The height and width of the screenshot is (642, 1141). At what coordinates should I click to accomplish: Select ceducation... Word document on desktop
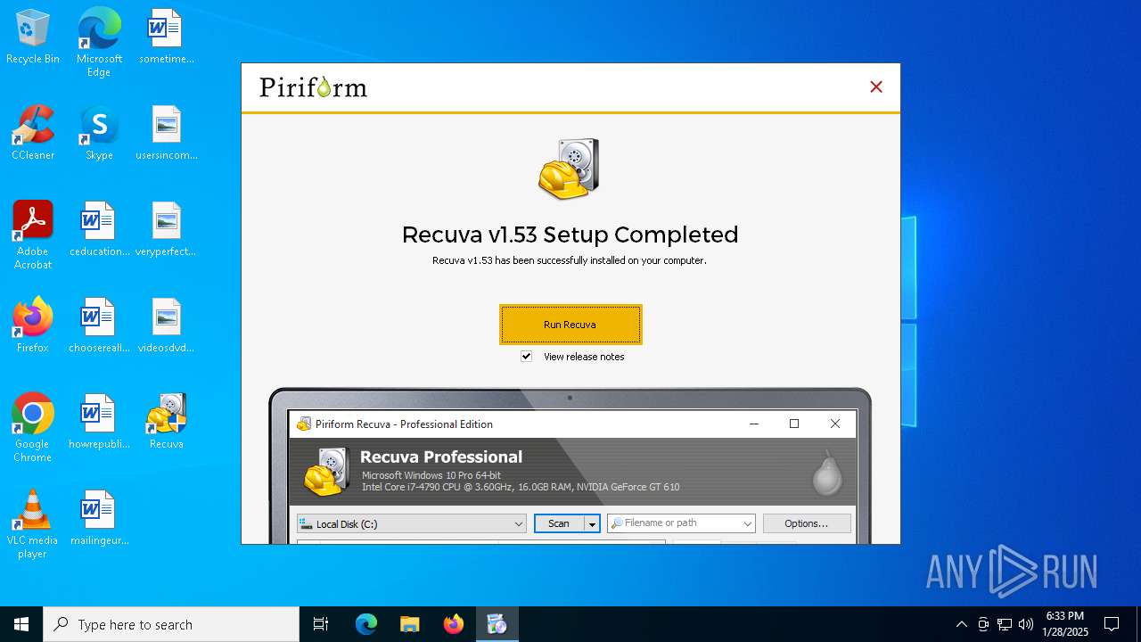click(x=99, y=229)
